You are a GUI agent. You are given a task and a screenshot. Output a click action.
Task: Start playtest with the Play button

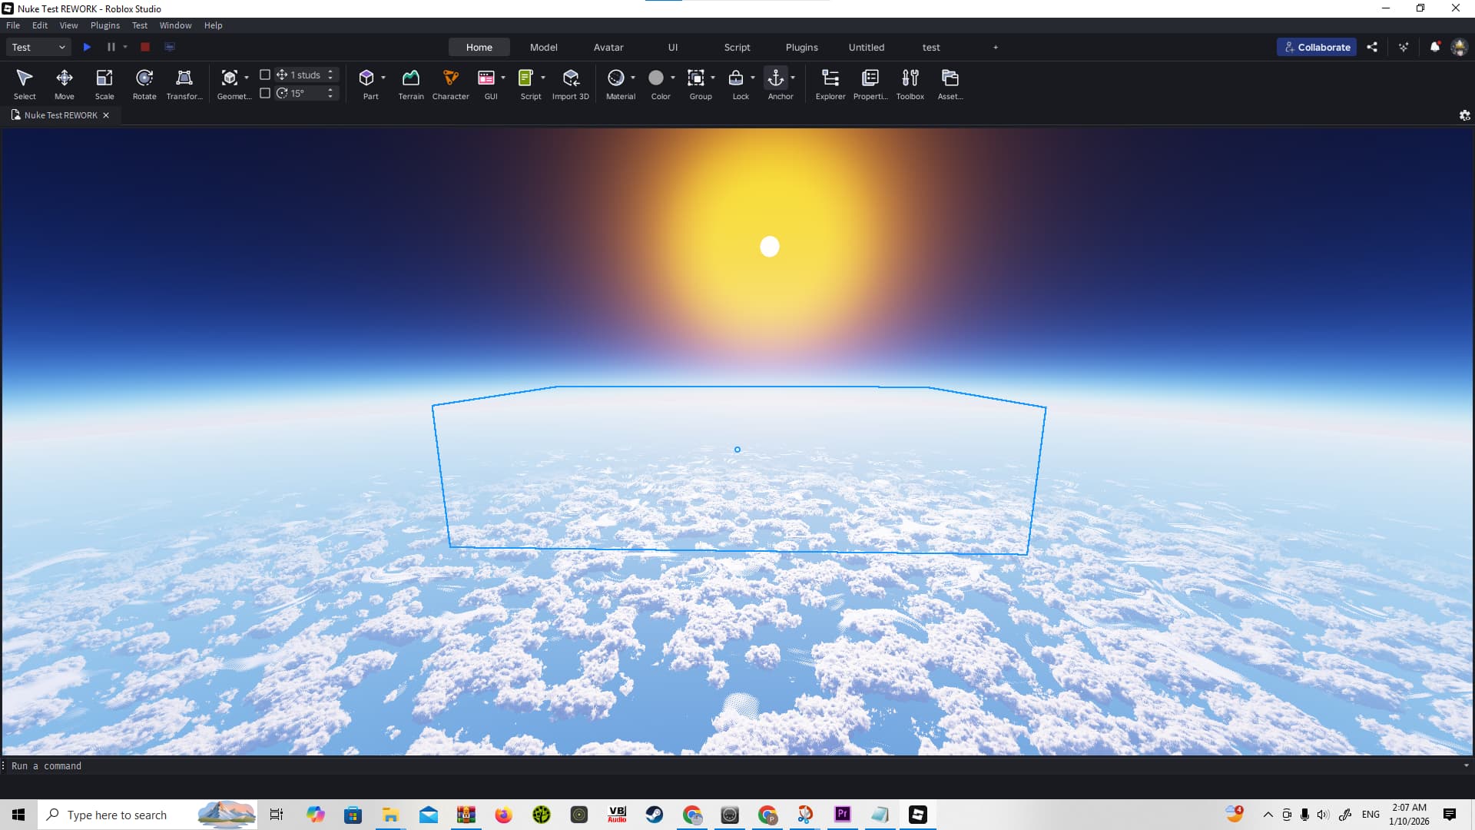[x=87, y=47]
